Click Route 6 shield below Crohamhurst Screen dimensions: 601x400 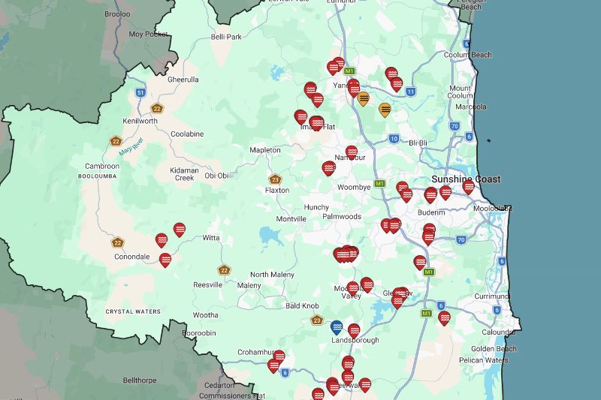point(285,372)
